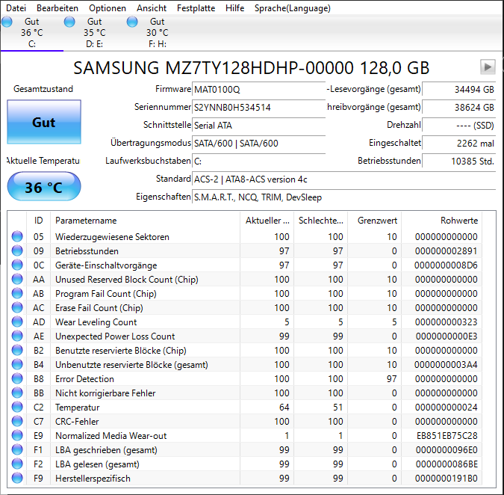
Task: Click the status orb for drive C:
Action: tap(7, 22)
